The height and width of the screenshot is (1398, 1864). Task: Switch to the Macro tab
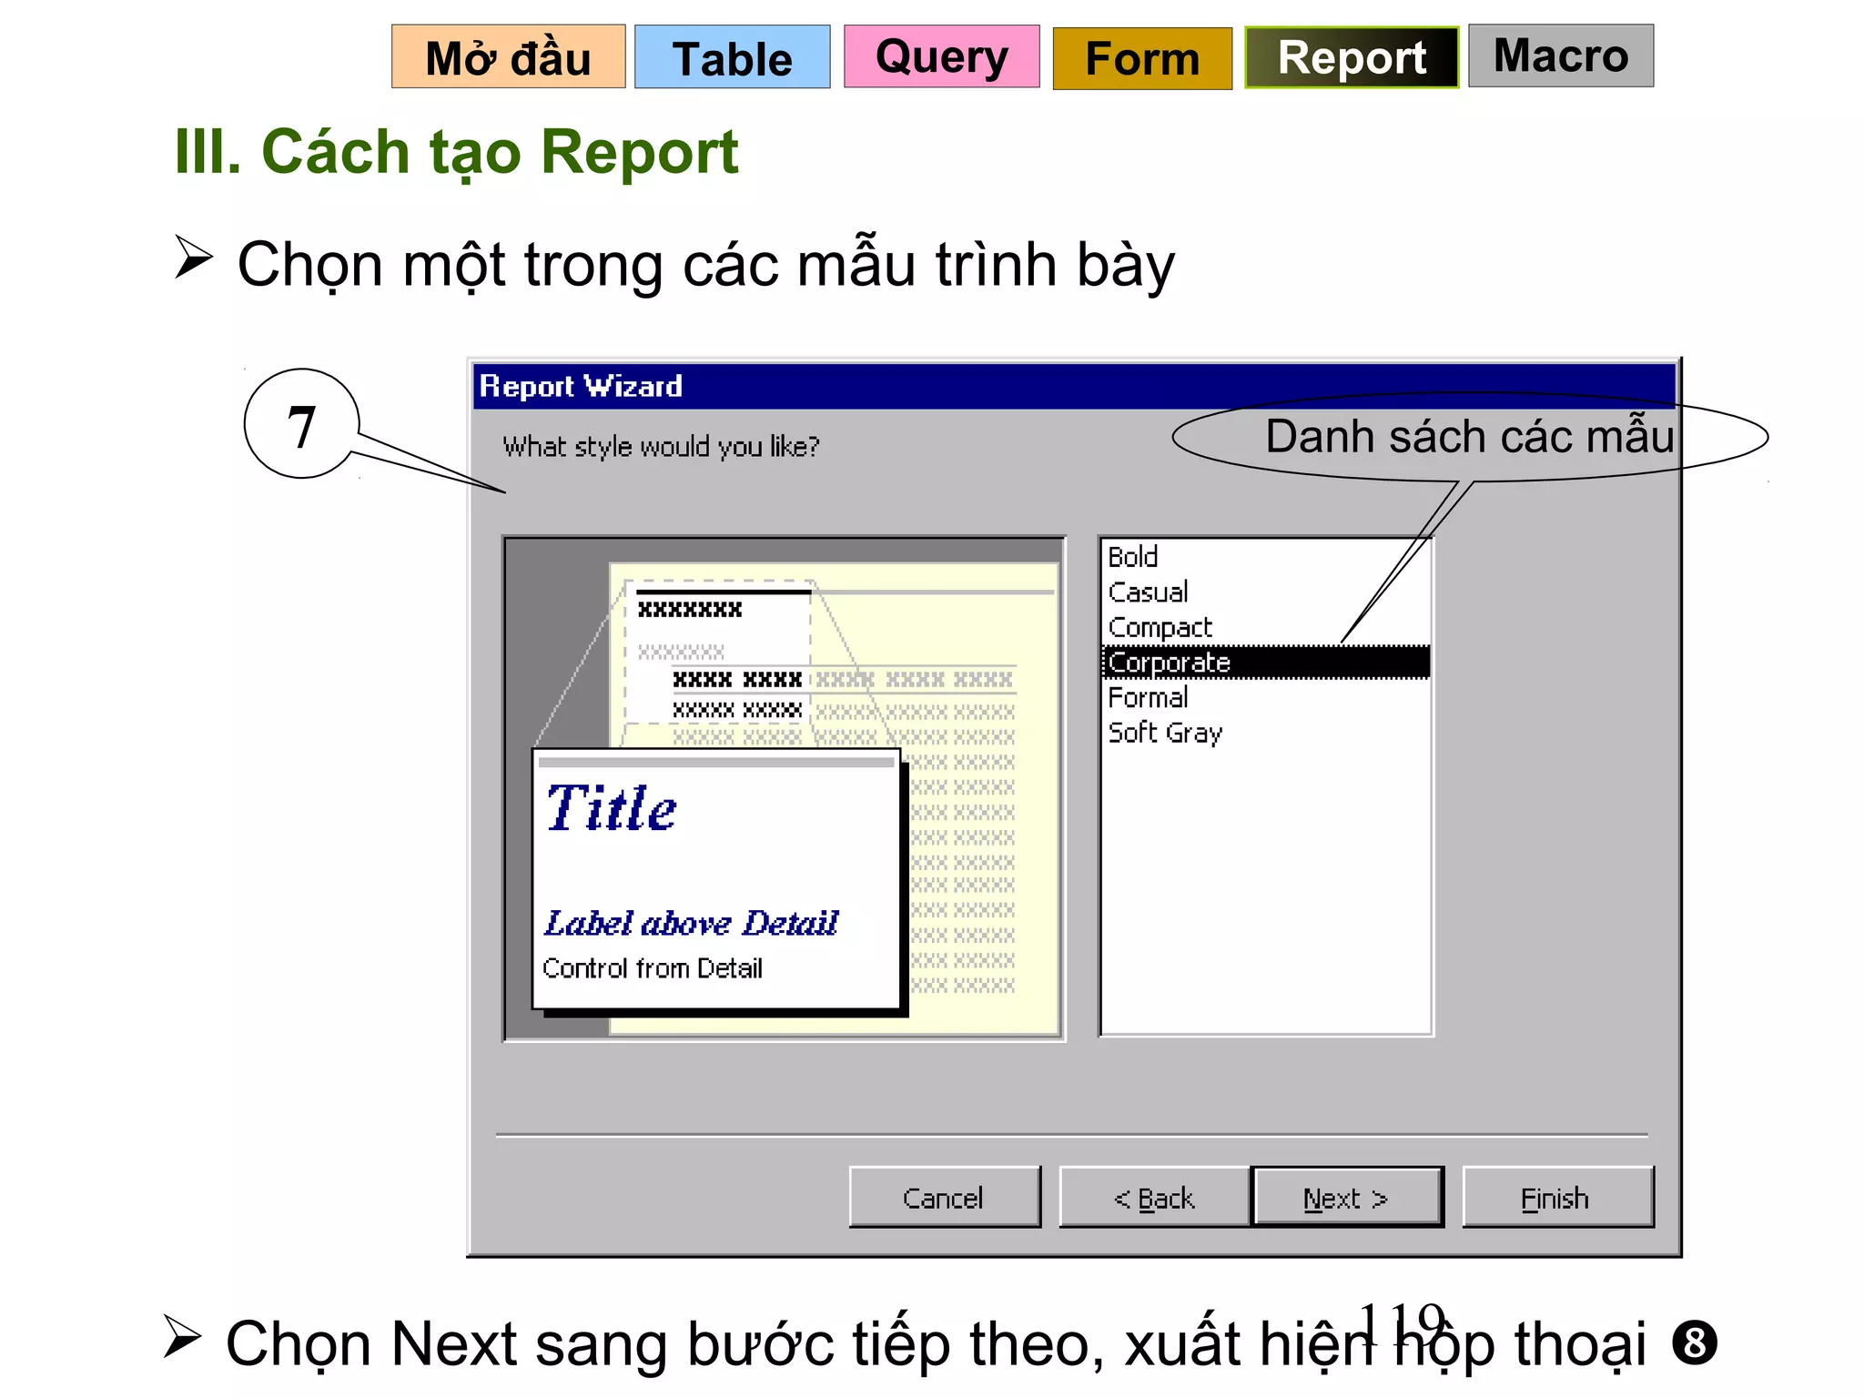tap(1561, 56)
